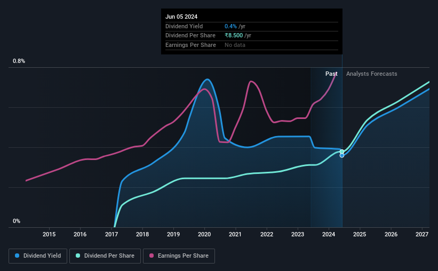Click the blue Dividend Yield data point marker
This screenshot has height=271, width=438.
coord(342,156)
